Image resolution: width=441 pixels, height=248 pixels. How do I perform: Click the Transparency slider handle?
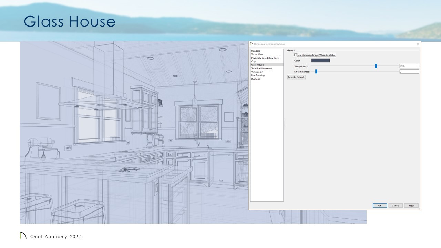376,66
